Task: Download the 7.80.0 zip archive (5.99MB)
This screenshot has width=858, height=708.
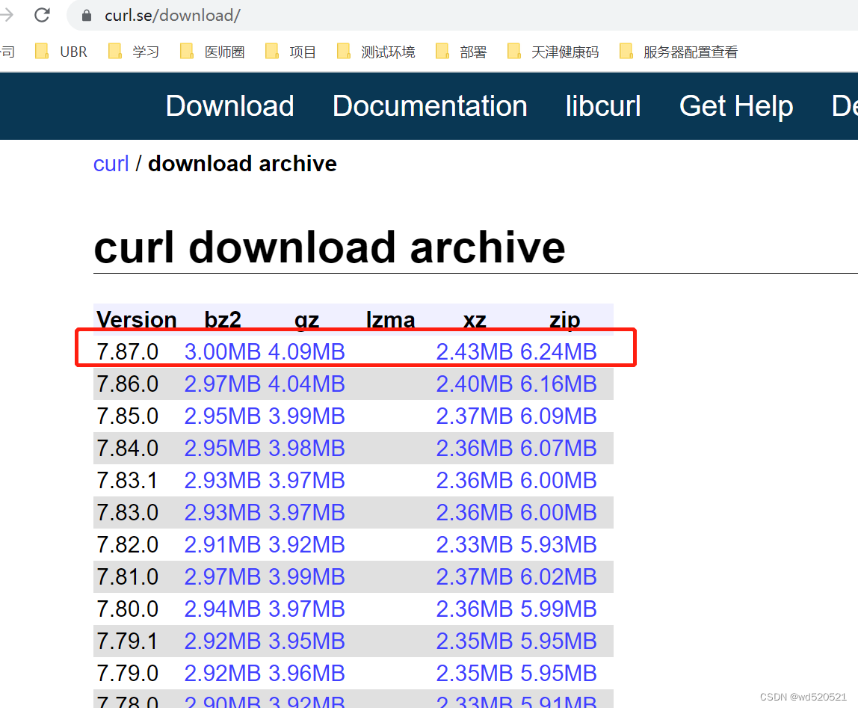Action: tap(558, 609)
